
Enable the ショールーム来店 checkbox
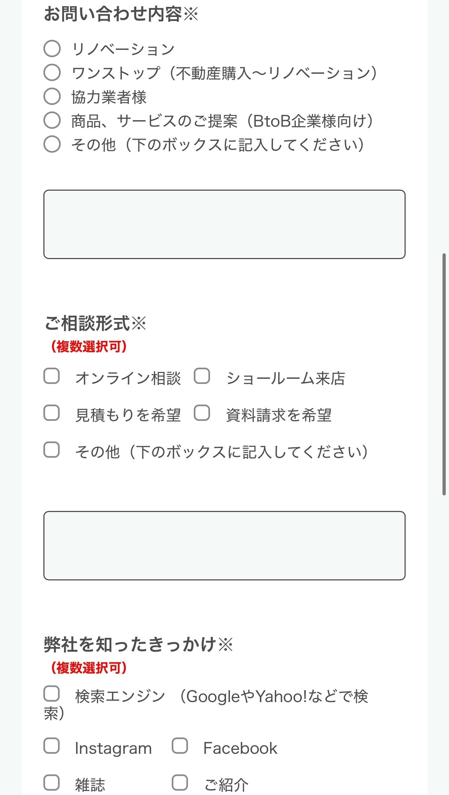pyautogui.click(x=201, y=377)
